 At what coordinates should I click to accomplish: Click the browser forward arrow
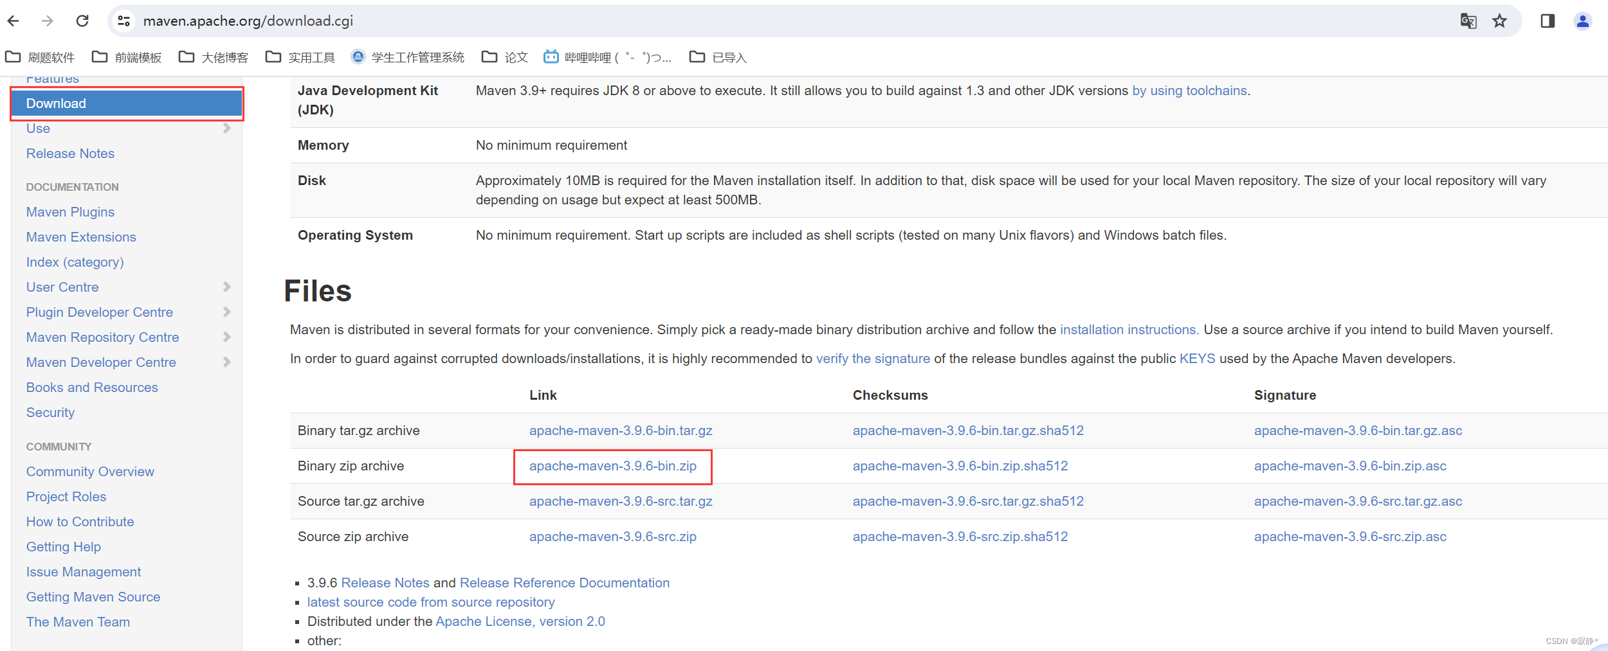point(48,21)
